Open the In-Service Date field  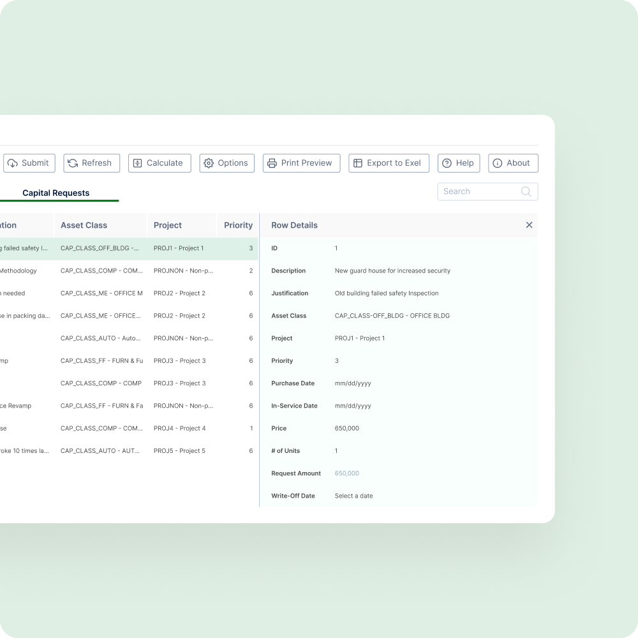pyautogui.click(x=353, y=406)
